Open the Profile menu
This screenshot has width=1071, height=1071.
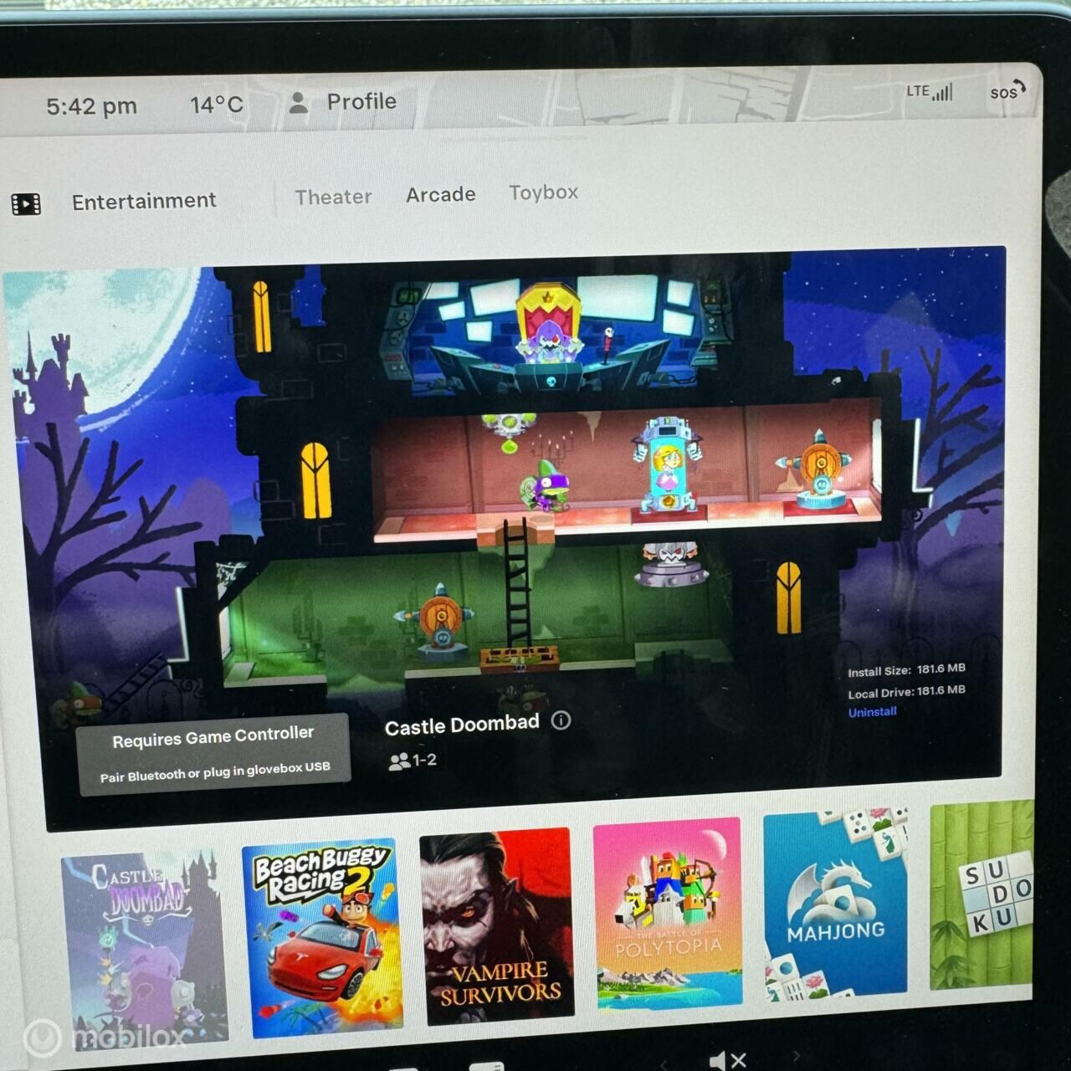[361, 101]
